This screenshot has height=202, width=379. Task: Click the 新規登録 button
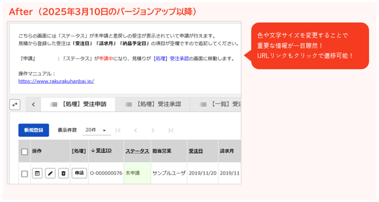(x=34, y=130)
